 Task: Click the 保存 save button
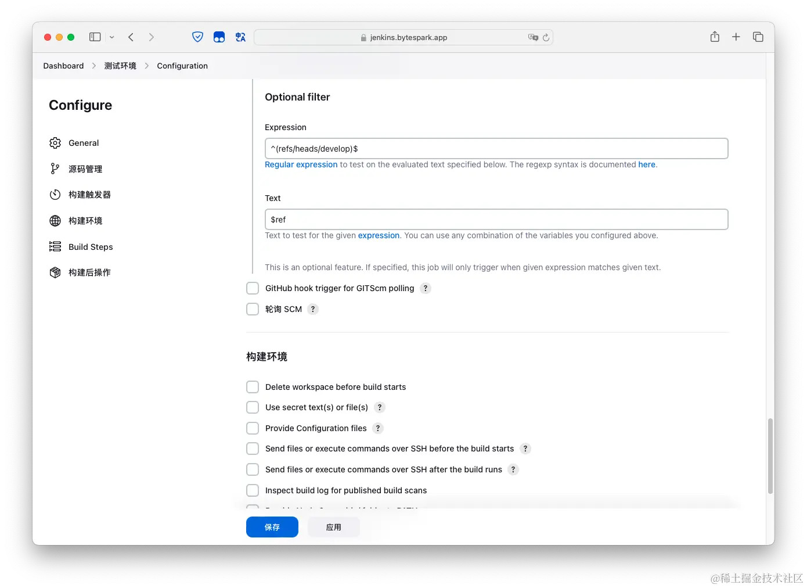click(272, 527)
